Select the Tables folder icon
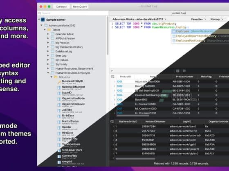The width and height of the screenshot is (229, 171). [x=49, y=30]
